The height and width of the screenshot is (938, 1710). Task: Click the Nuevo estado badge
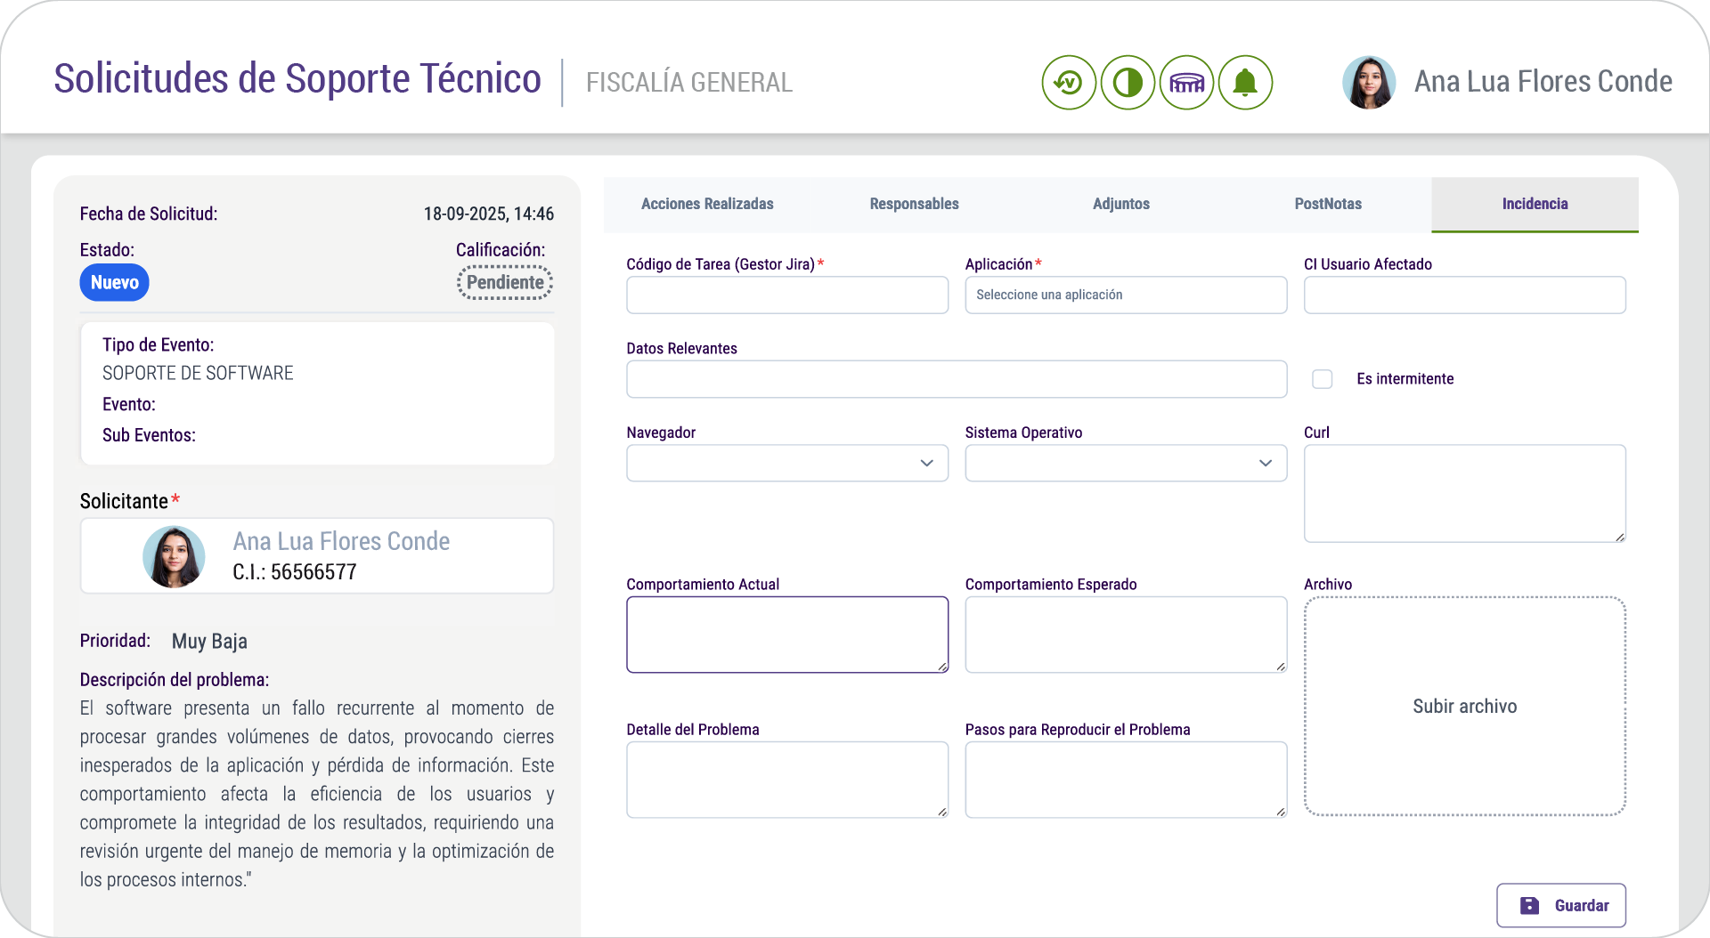point(114,282)
